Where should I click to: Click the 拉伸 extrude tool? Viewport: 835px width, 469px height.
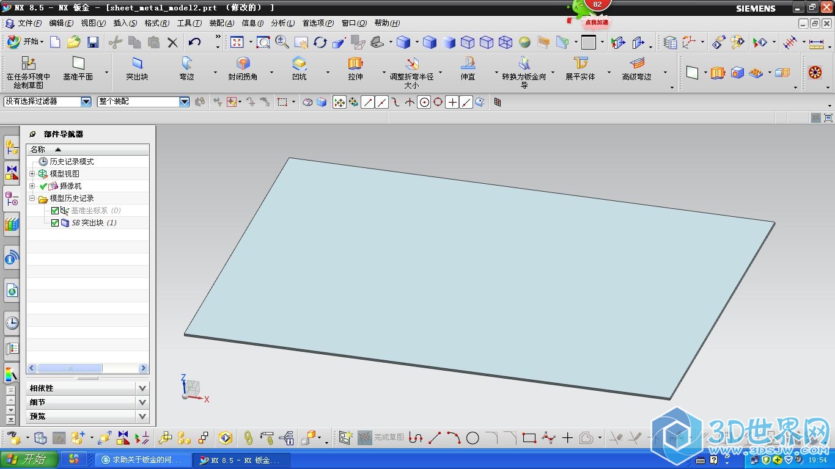355,70
